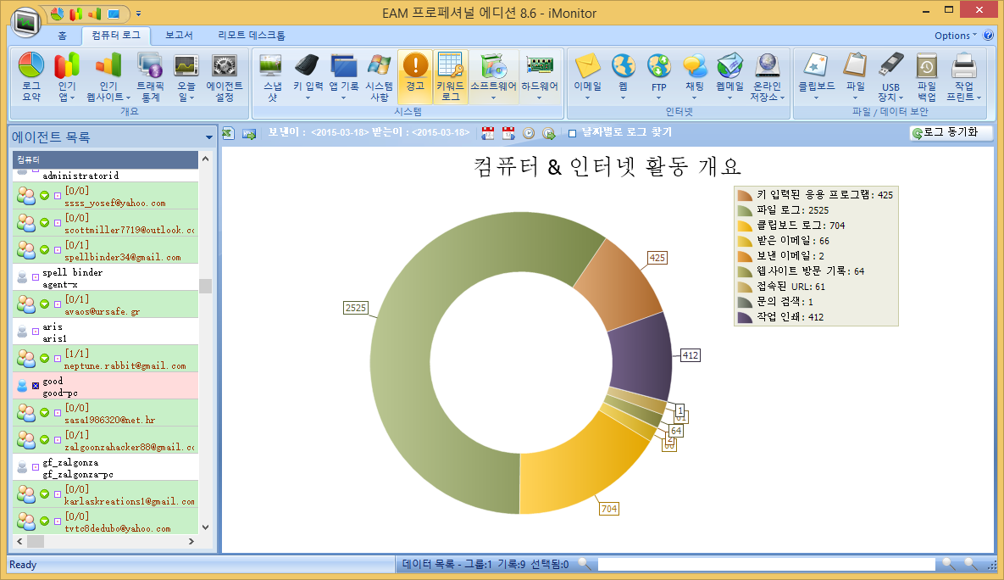Open 웹 browsing logs
Screen dimensions: 1004x580
tap(623, 77)
